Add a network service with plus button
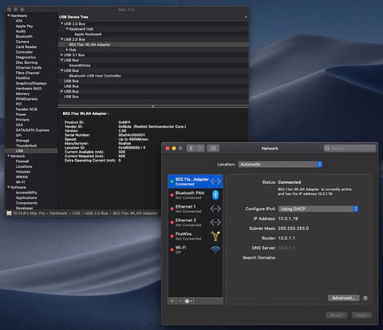The height and width of the screenshot is (330, 383). point(172,301)
